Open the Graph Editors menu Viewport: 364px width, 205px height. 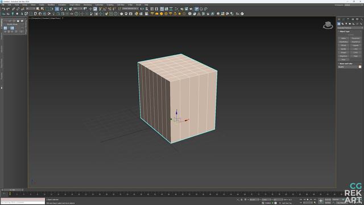(x=75, y=5)
